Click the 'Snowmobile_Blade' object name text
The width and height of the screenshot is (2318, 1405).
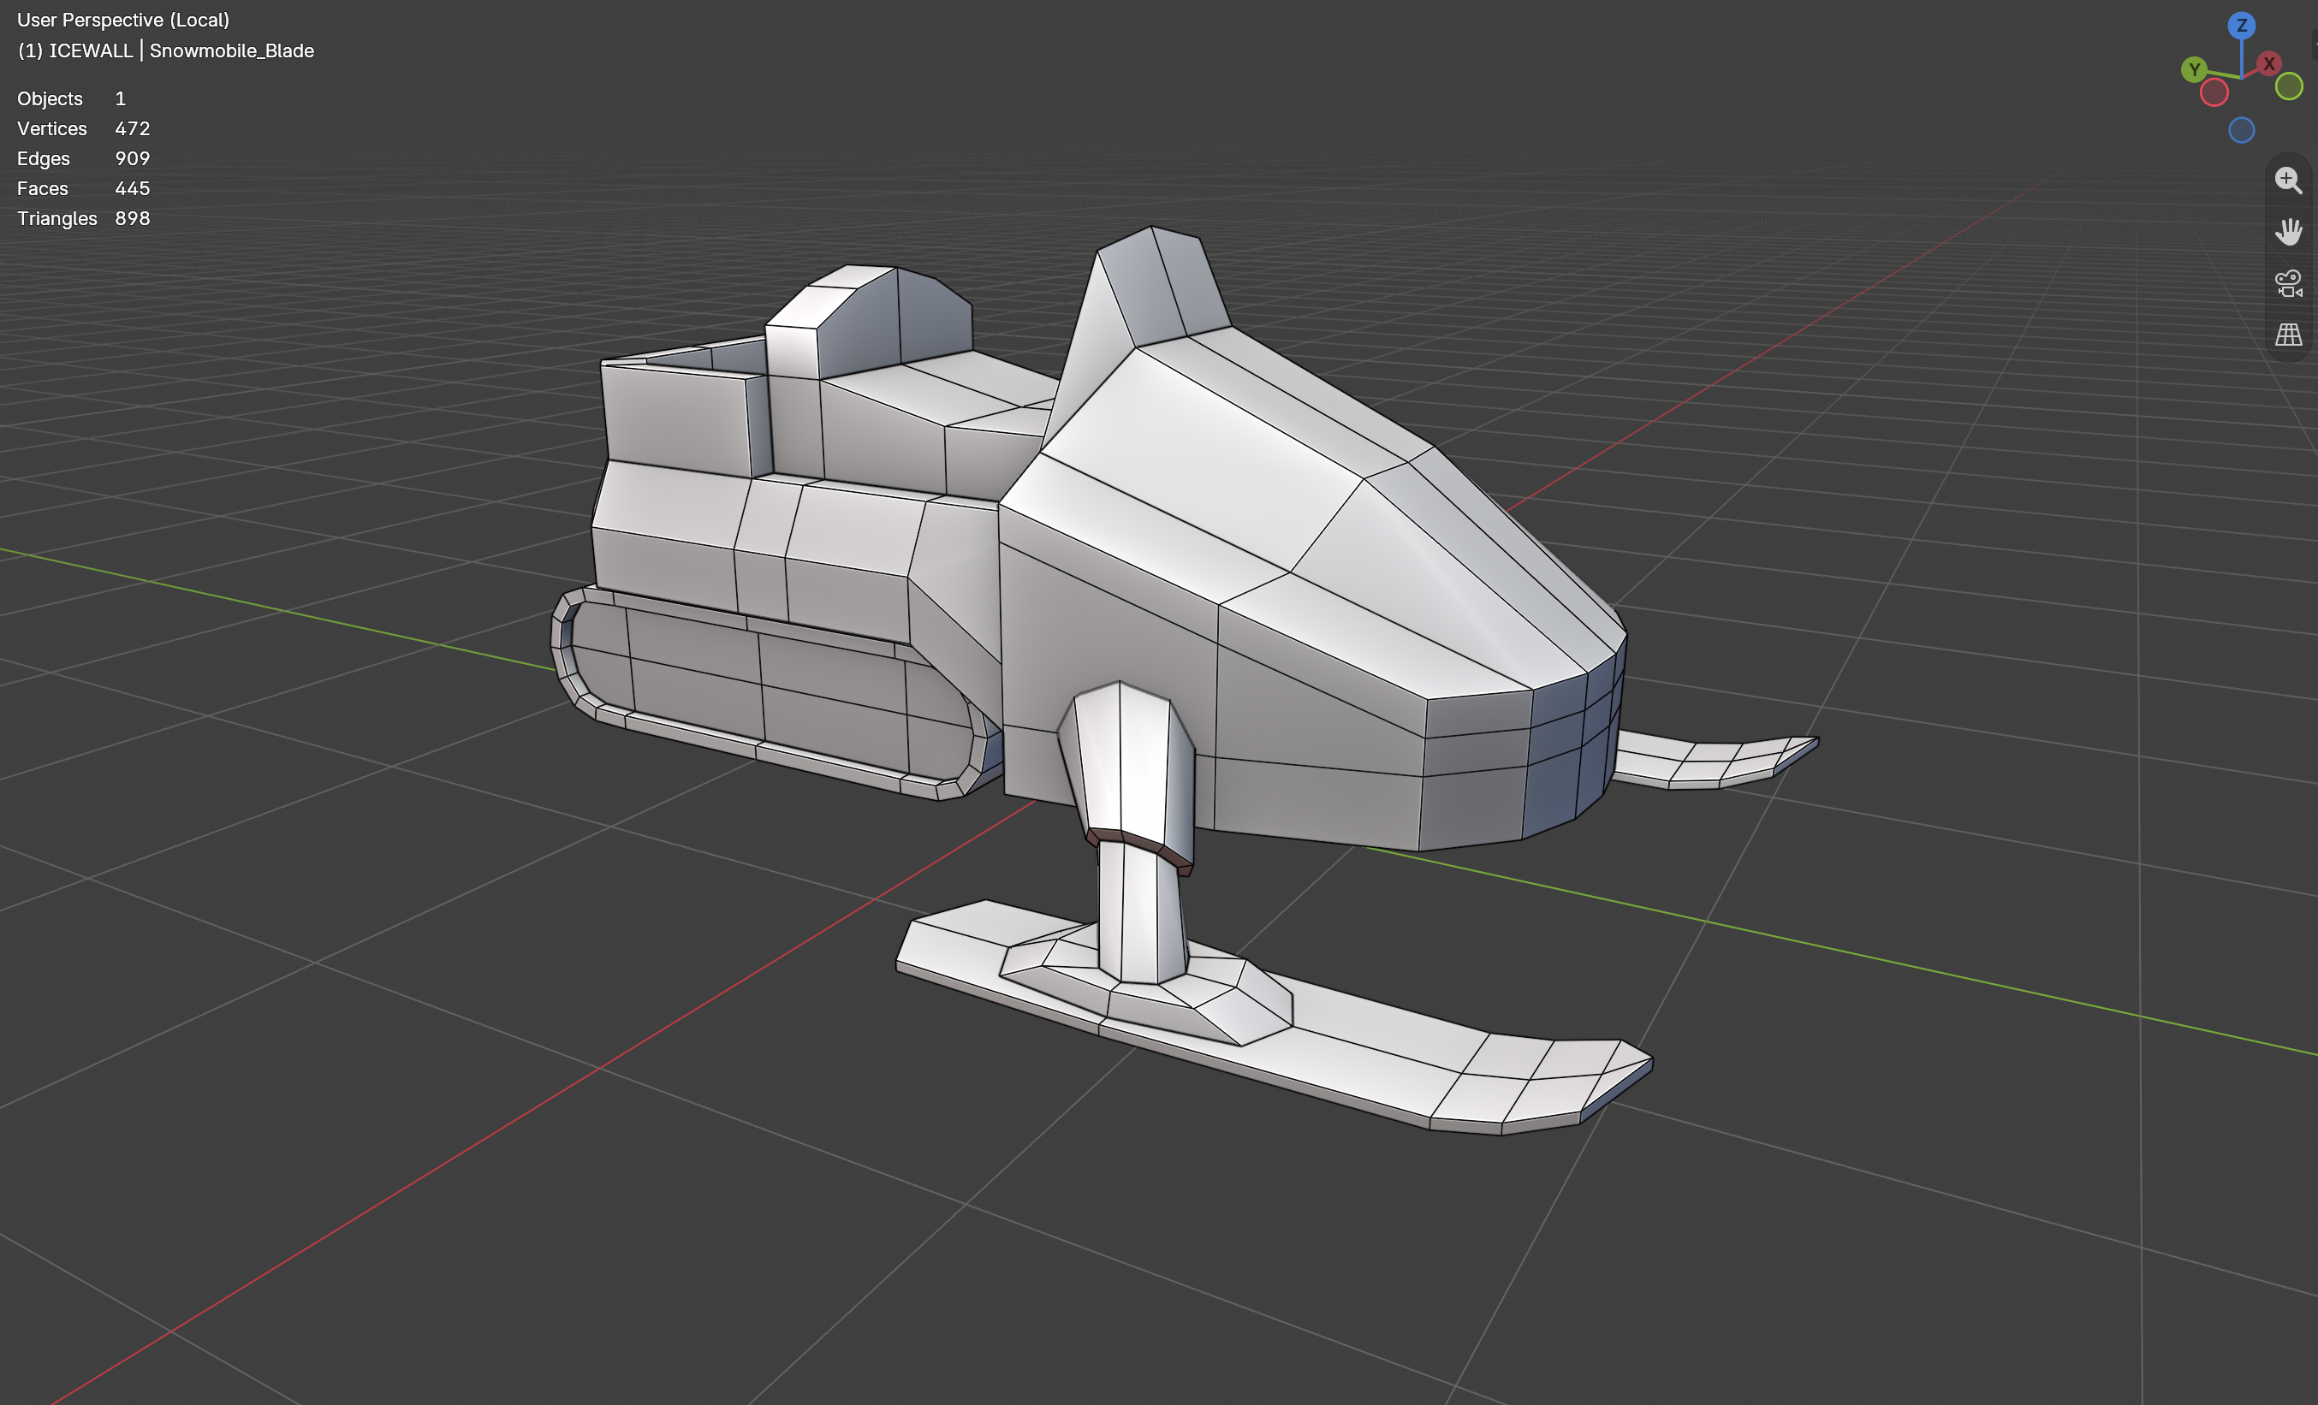(231, 50)
